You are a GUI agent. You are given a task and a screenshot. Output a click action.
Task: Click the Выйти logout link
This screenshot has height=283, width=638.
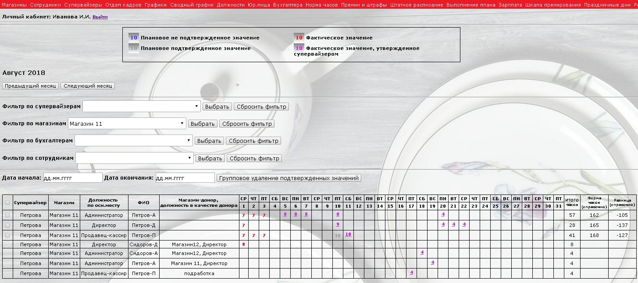click(x=100, y=17)
